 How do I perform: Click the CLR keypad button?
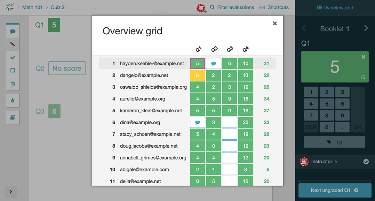coord(311,127)
